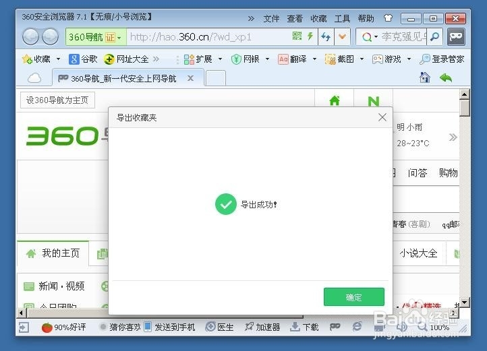This screenshot has width=487, height=351.
Task: Click the 翻译 translate button
Action: [x=293, y=59]
